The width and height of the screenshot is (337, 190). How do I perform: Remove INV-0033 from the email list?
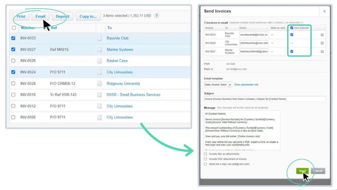click(x=322, y=35)
